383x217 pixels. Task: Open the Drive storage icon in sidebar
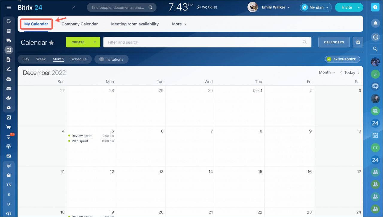9,88
